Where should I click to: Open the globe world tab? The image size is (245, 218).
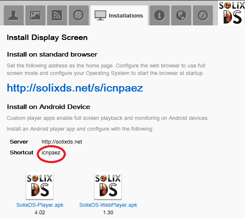(181, 15)
